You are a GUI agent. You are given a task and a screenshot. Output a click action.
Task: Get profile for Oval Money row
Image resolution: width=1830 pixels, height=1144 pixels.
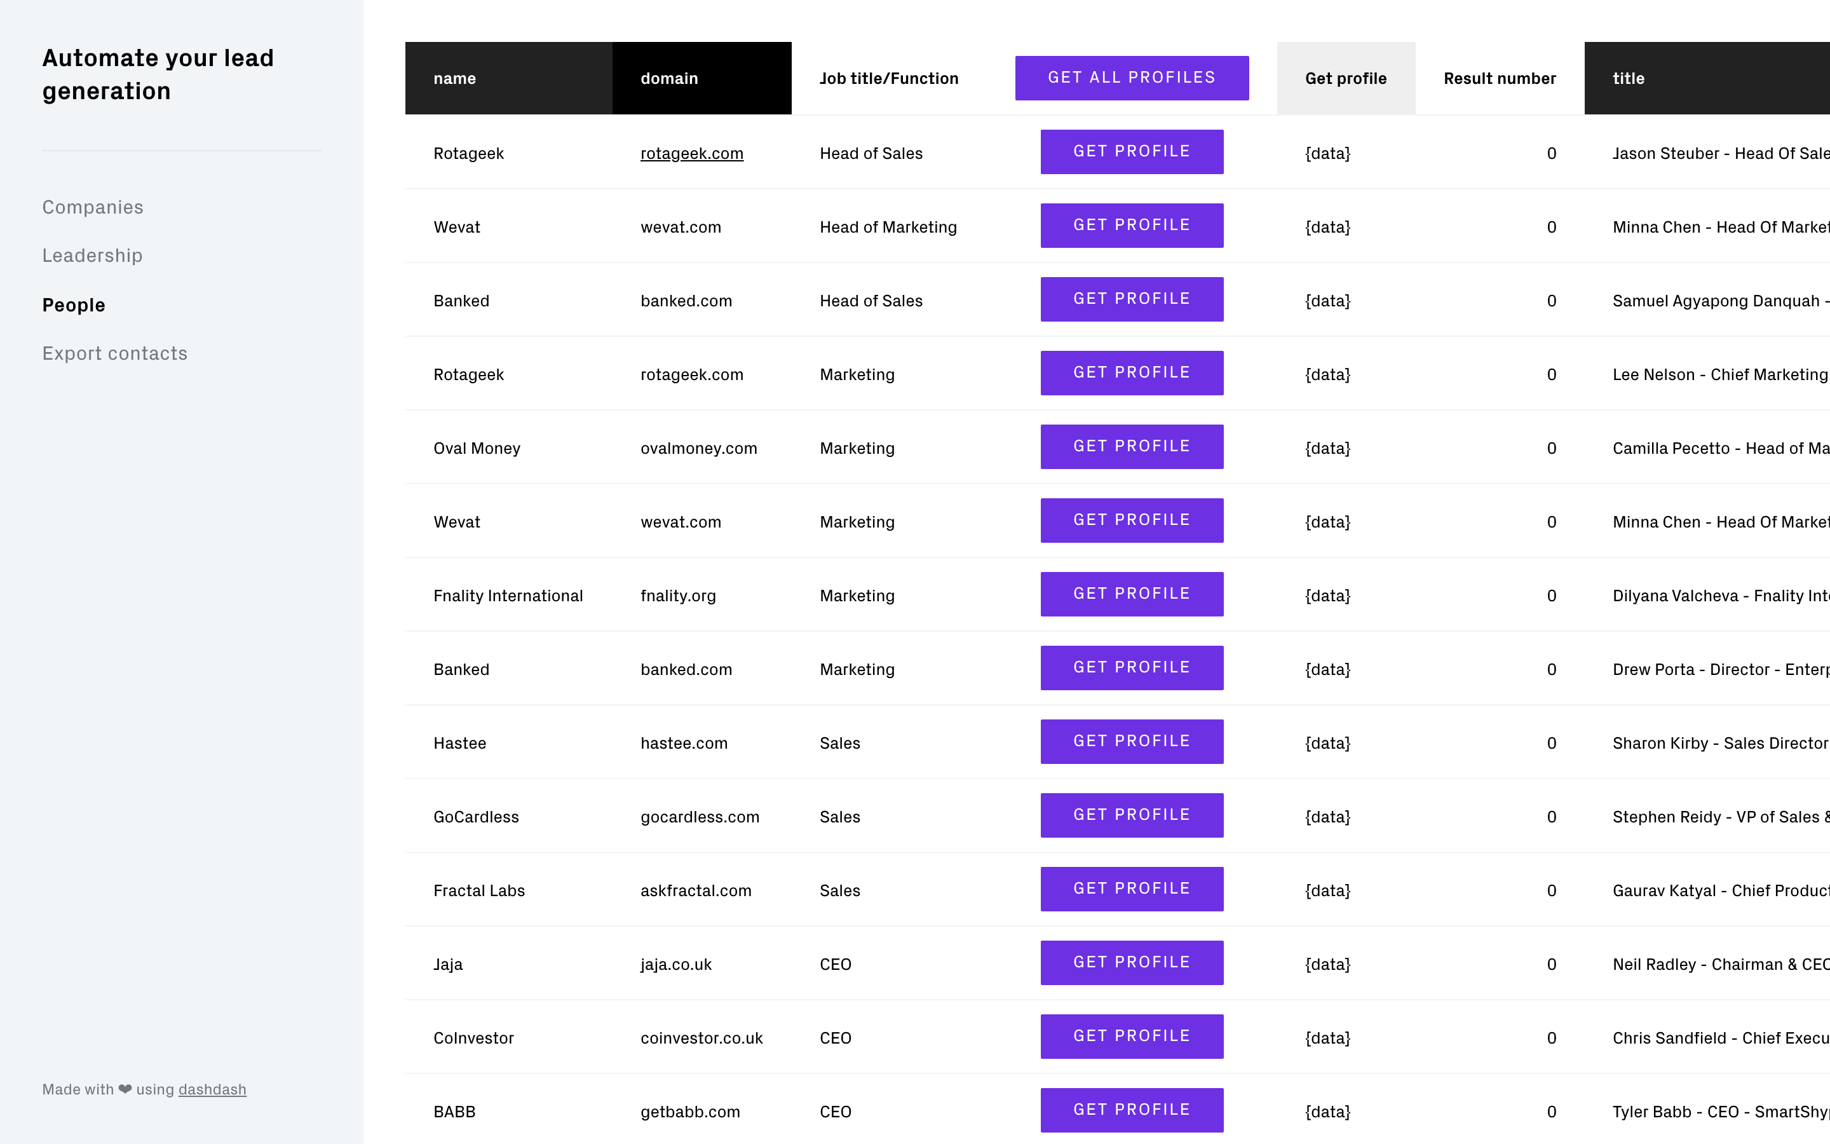pos(1131,446)
